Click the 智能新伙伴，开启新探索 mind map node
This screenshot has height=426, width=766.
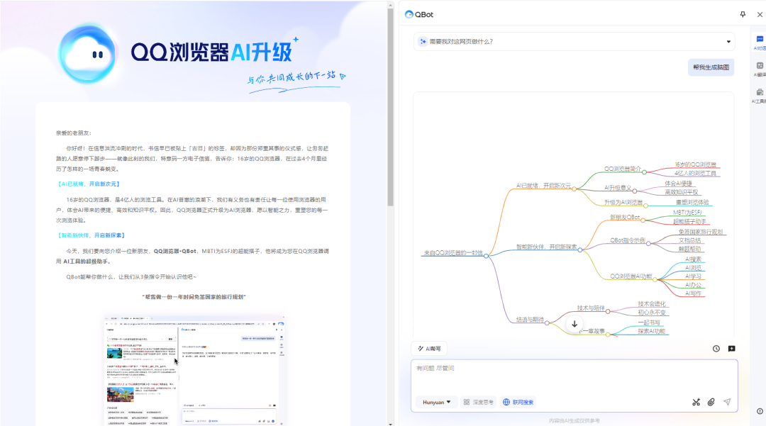(x=546, y=247)
